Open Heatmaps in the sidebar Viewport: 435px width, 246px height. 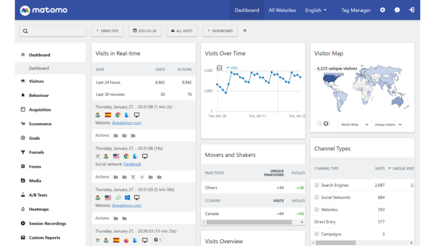[x=39, y=209]
